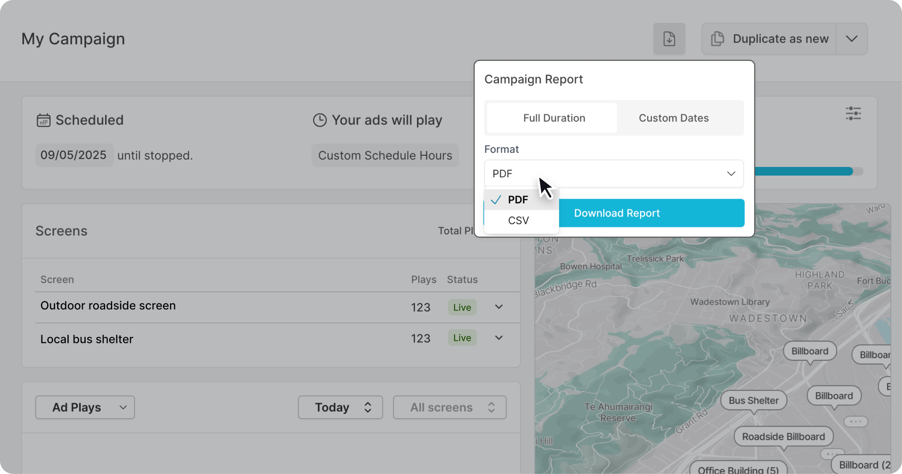Expand the Local bus shelter row
902x474 pixels.
499,338
